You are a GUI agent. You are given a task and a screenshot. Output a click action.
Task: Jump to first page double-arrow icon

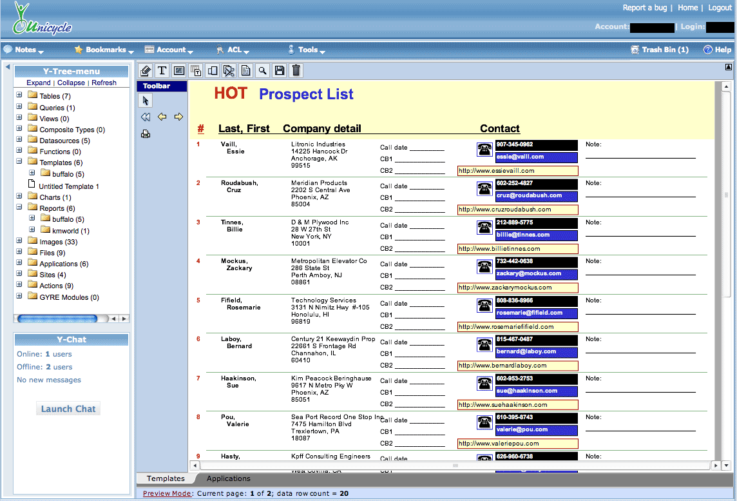tap(146, 117)
